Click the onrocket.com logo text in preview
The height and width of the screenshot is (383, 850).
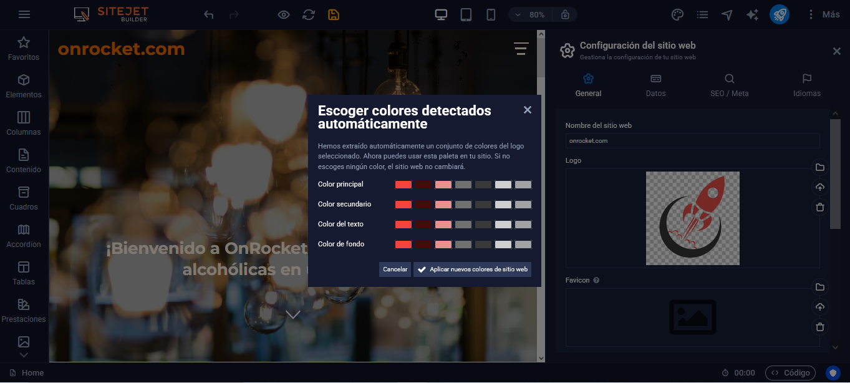tap(122, 49)
